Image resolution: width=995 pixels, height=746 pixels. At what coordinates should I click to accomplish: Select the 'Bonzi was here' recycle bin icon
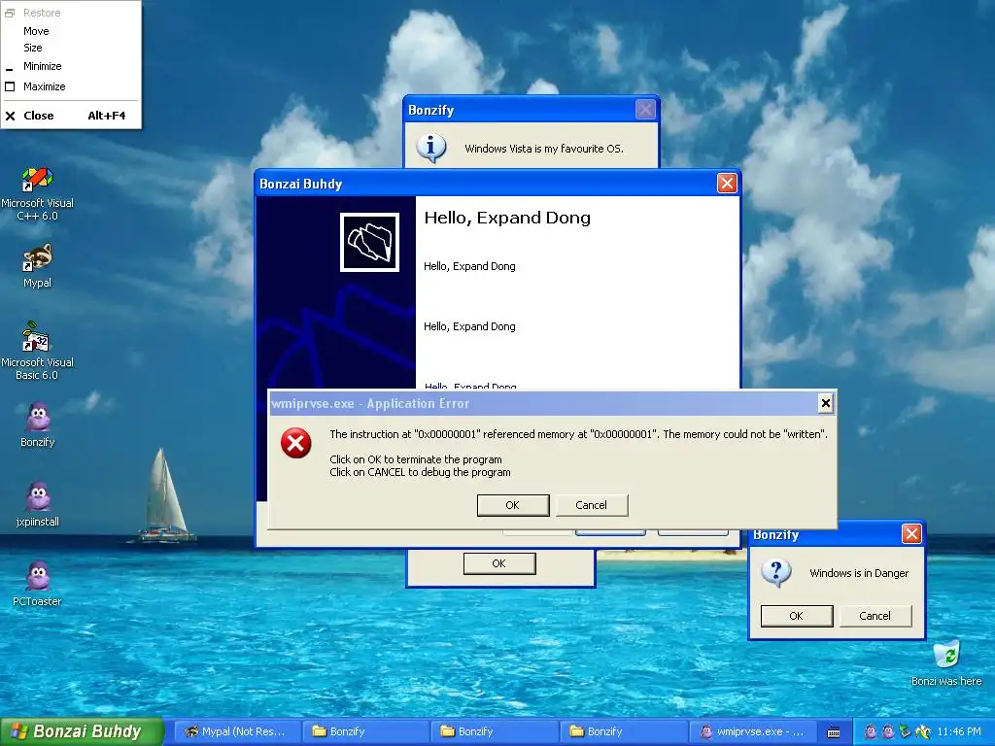[x=946, y=662]
